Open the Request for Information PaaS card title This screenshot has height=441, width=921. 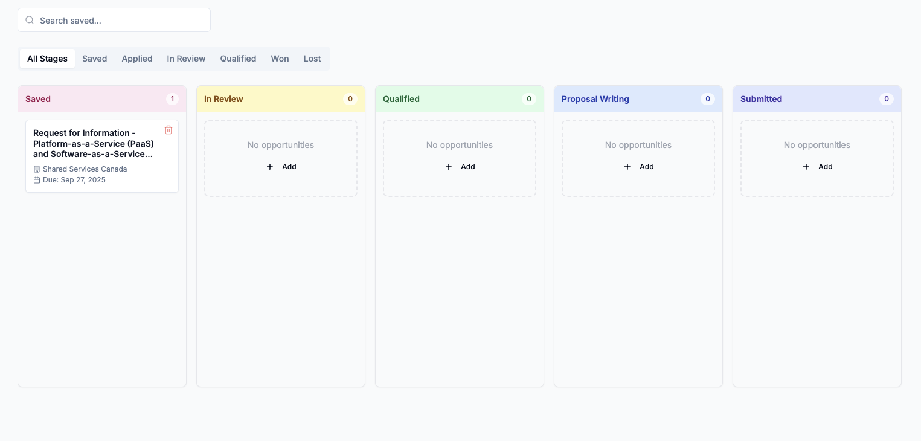coord(94,143)
